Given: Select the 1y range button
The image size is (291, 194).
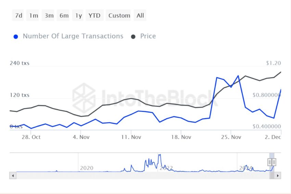Looking at the screenshot, I should [x=78, y=15].
